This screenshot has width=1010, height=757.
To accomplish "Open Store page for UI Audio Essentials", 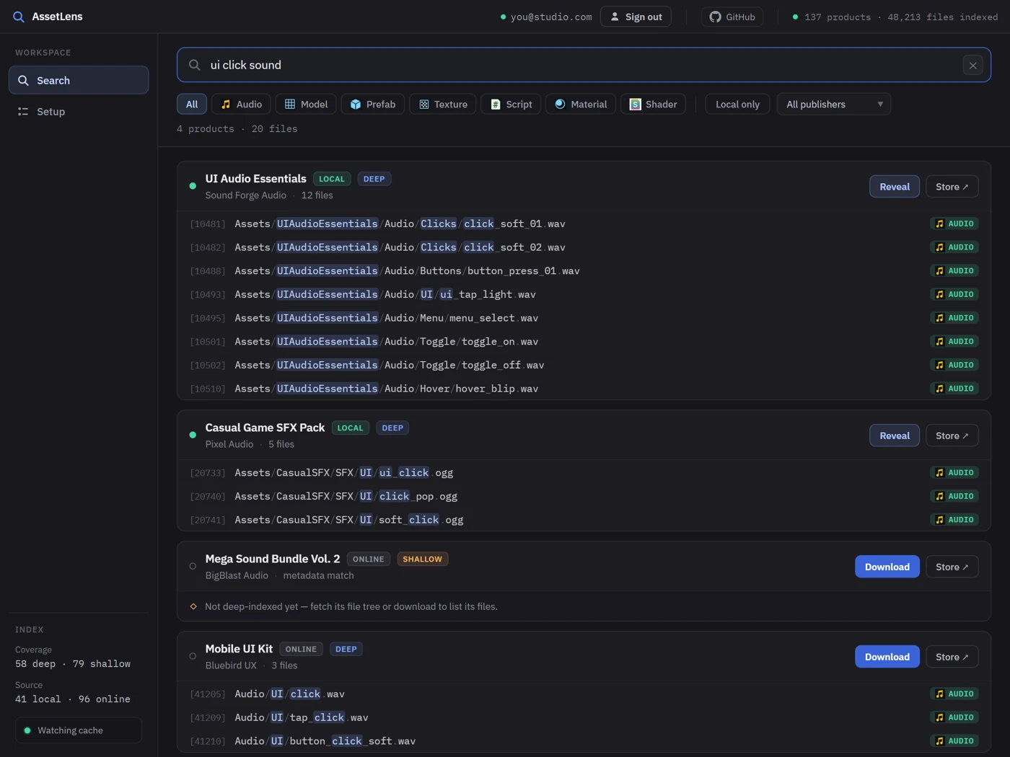I will pos(952,187).
